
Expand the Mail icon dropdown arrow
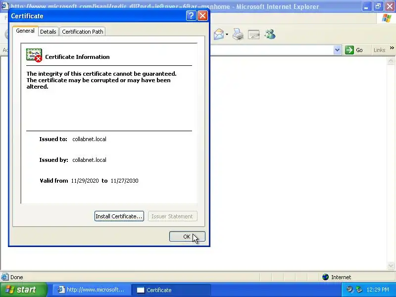tap(227, 34)
